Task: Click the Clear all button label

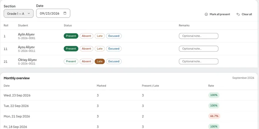Action: coord(247,14)
